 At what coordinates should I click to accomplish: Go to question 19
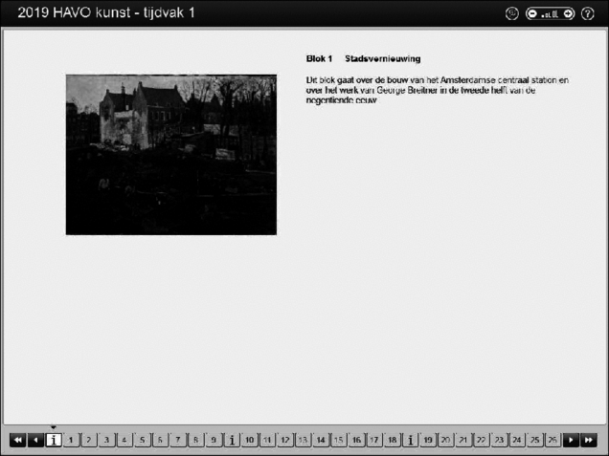point(428,440)
